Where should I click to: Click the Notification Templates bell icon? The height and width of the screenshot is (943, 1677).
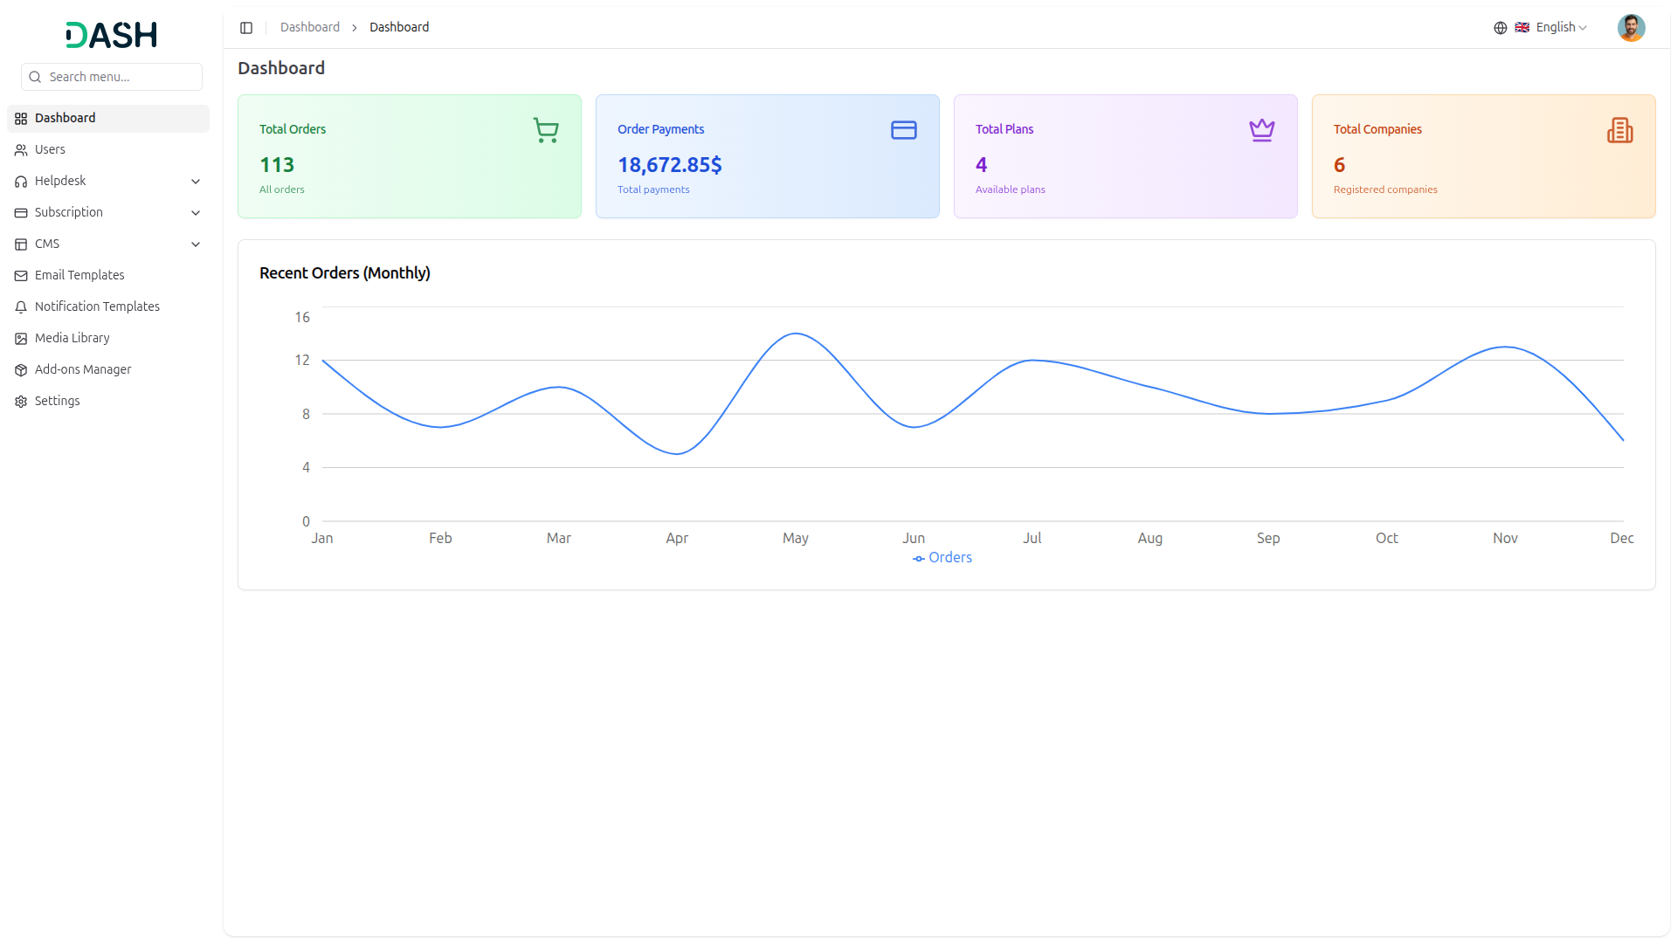point(21,307)
